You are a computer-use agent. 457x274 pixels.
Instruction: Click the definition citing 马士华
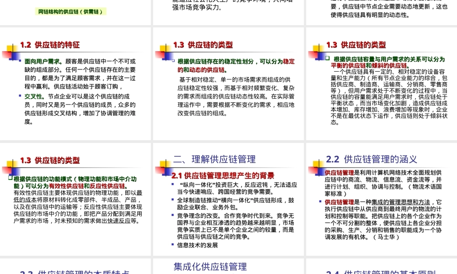(x=383, y=220)
